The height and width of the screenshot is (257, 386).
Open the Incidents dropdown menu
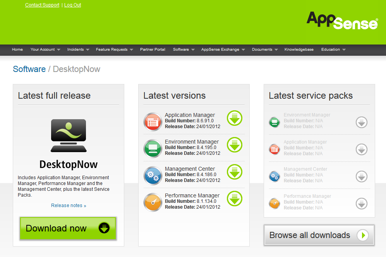tap(78, 50)
